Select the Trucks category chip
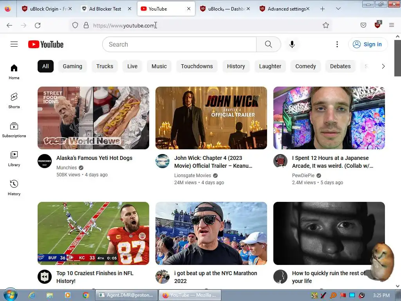 click(105, 66)
